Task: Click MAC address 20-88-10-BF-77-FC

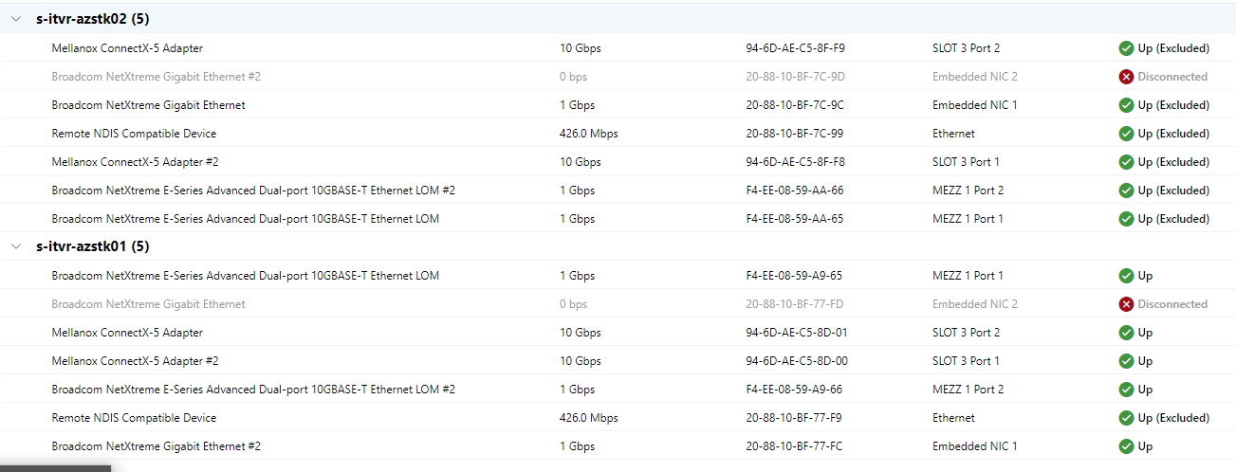Action: coord(794,446)
